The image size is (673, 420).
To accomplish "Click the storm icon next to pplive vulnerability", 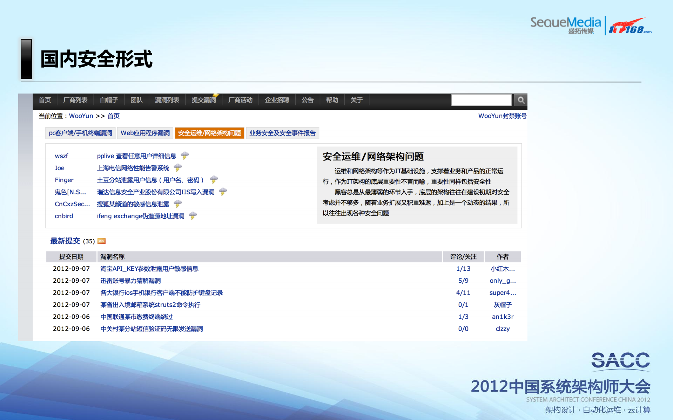I will (185, 156).
